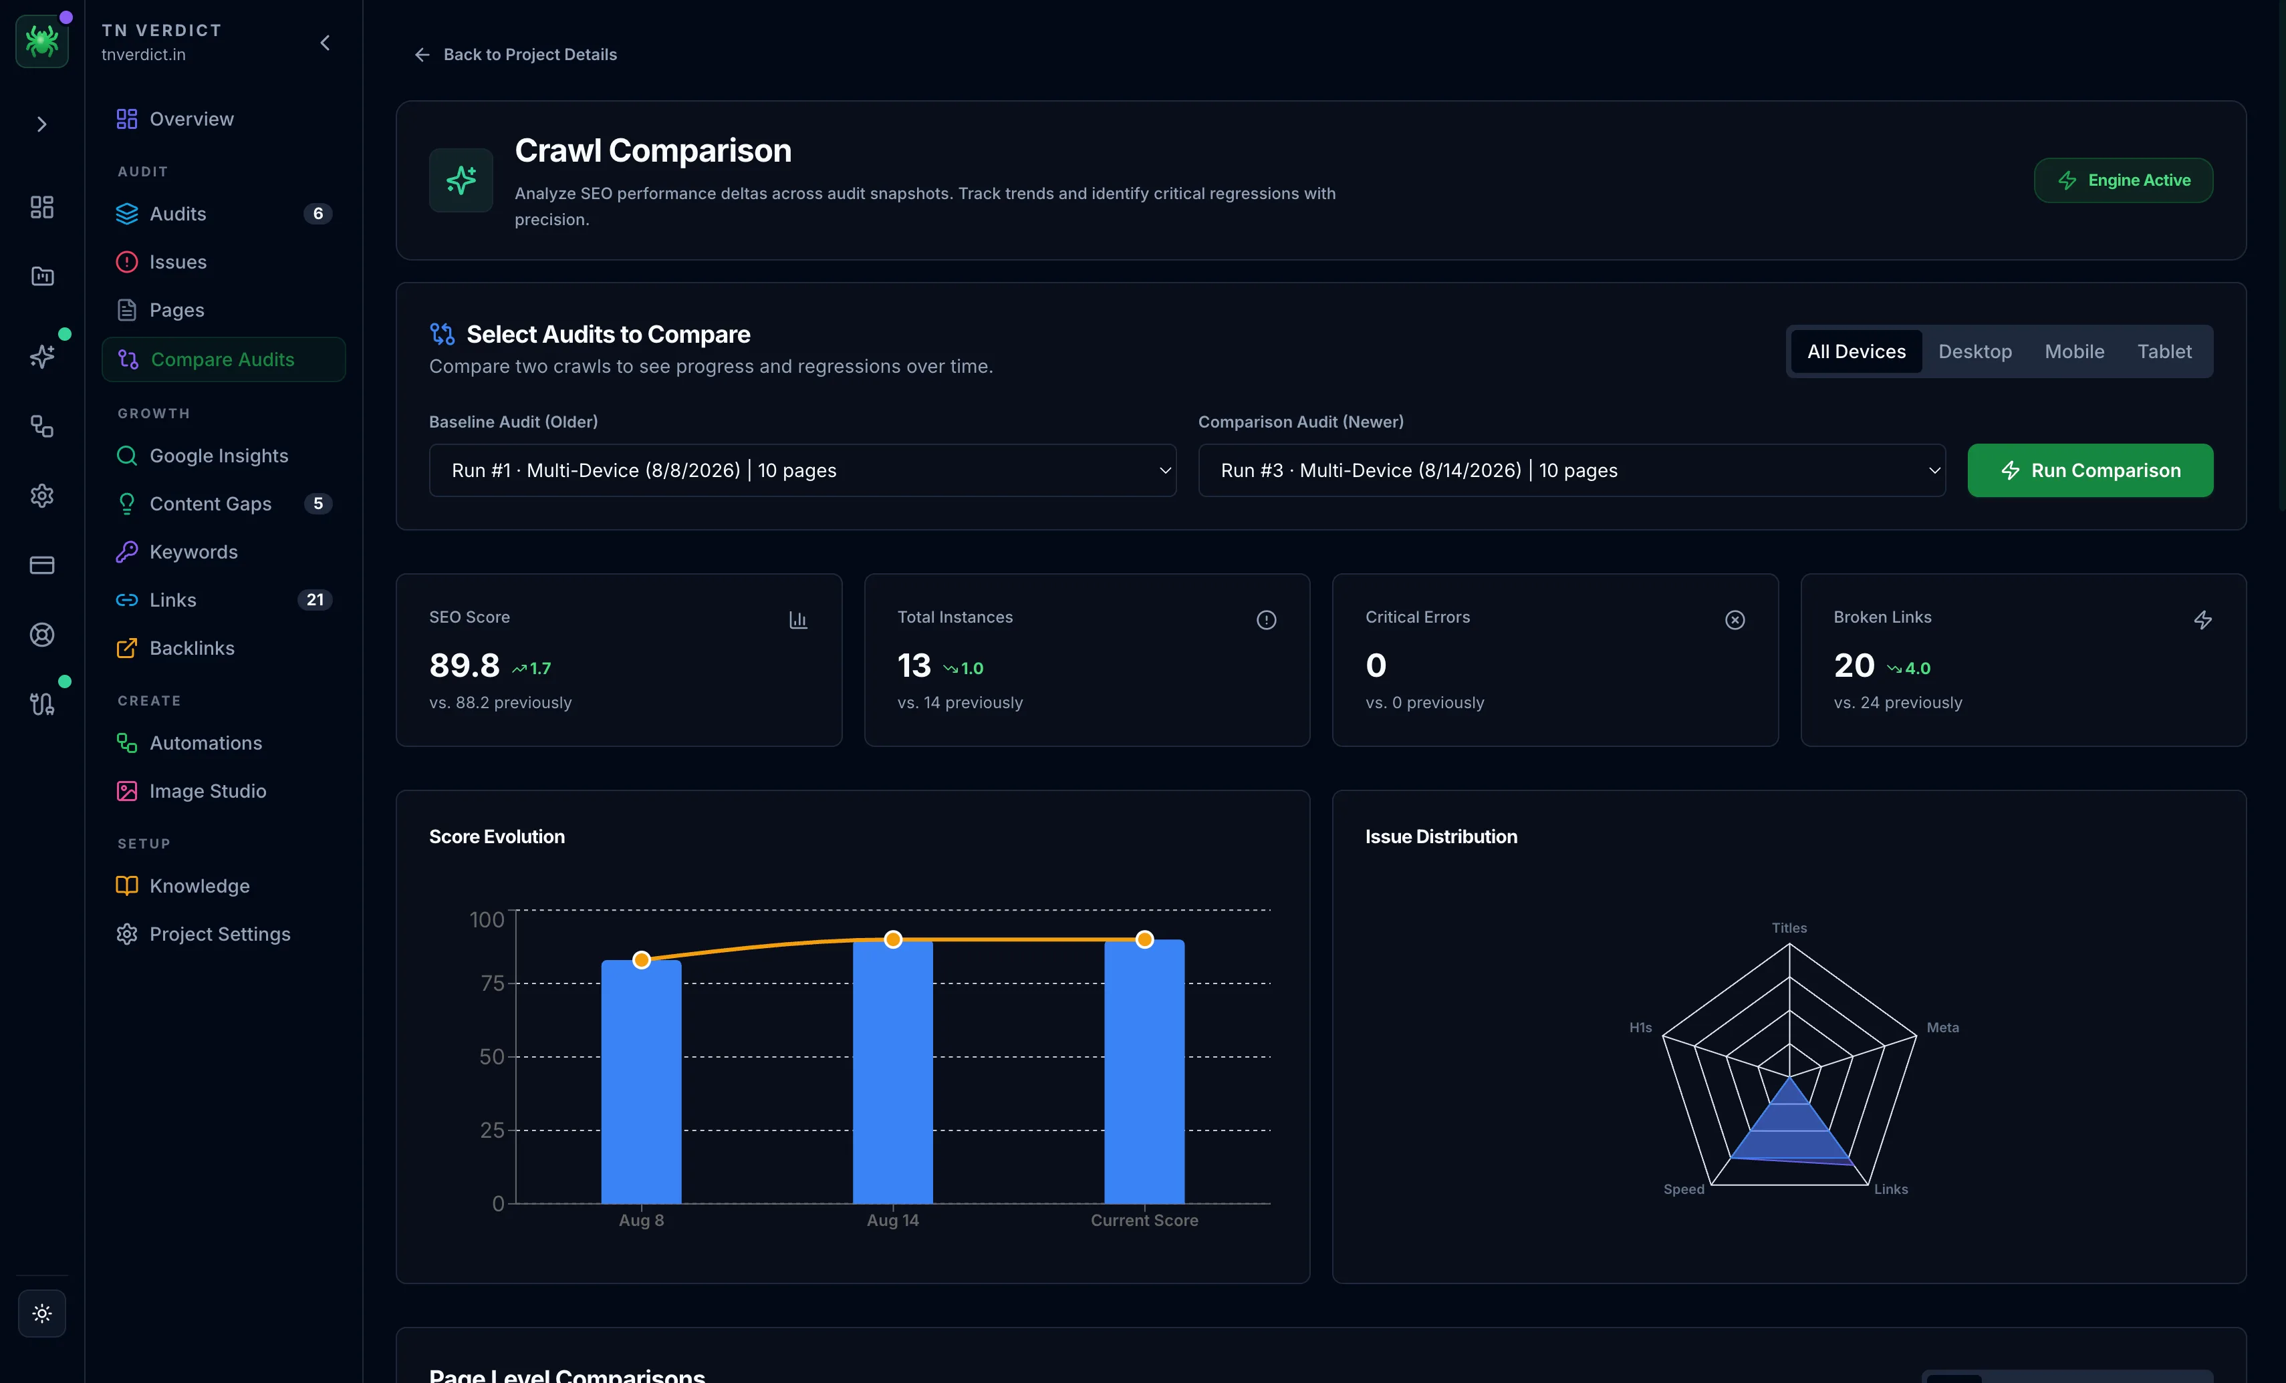Open the Comparison Audit dropdown

tap(1571, 470)
